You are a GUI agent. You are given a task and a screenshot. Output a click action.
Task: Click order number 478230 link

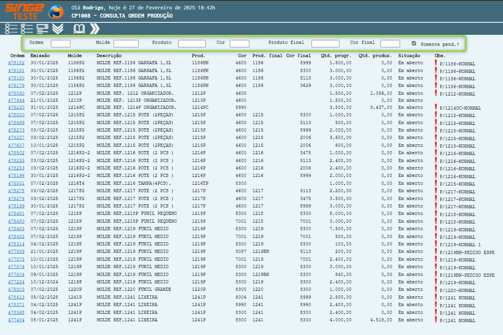point(16,107)
